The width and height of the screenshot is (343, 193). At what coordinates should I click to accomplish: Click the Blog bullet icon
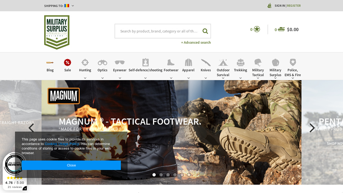50,63
